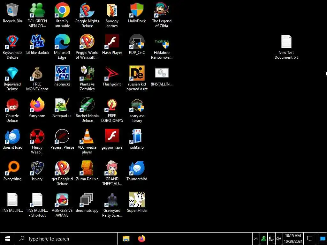327x245 pixels.
Task: Click the Type here to search box
Action: [66, 239]
